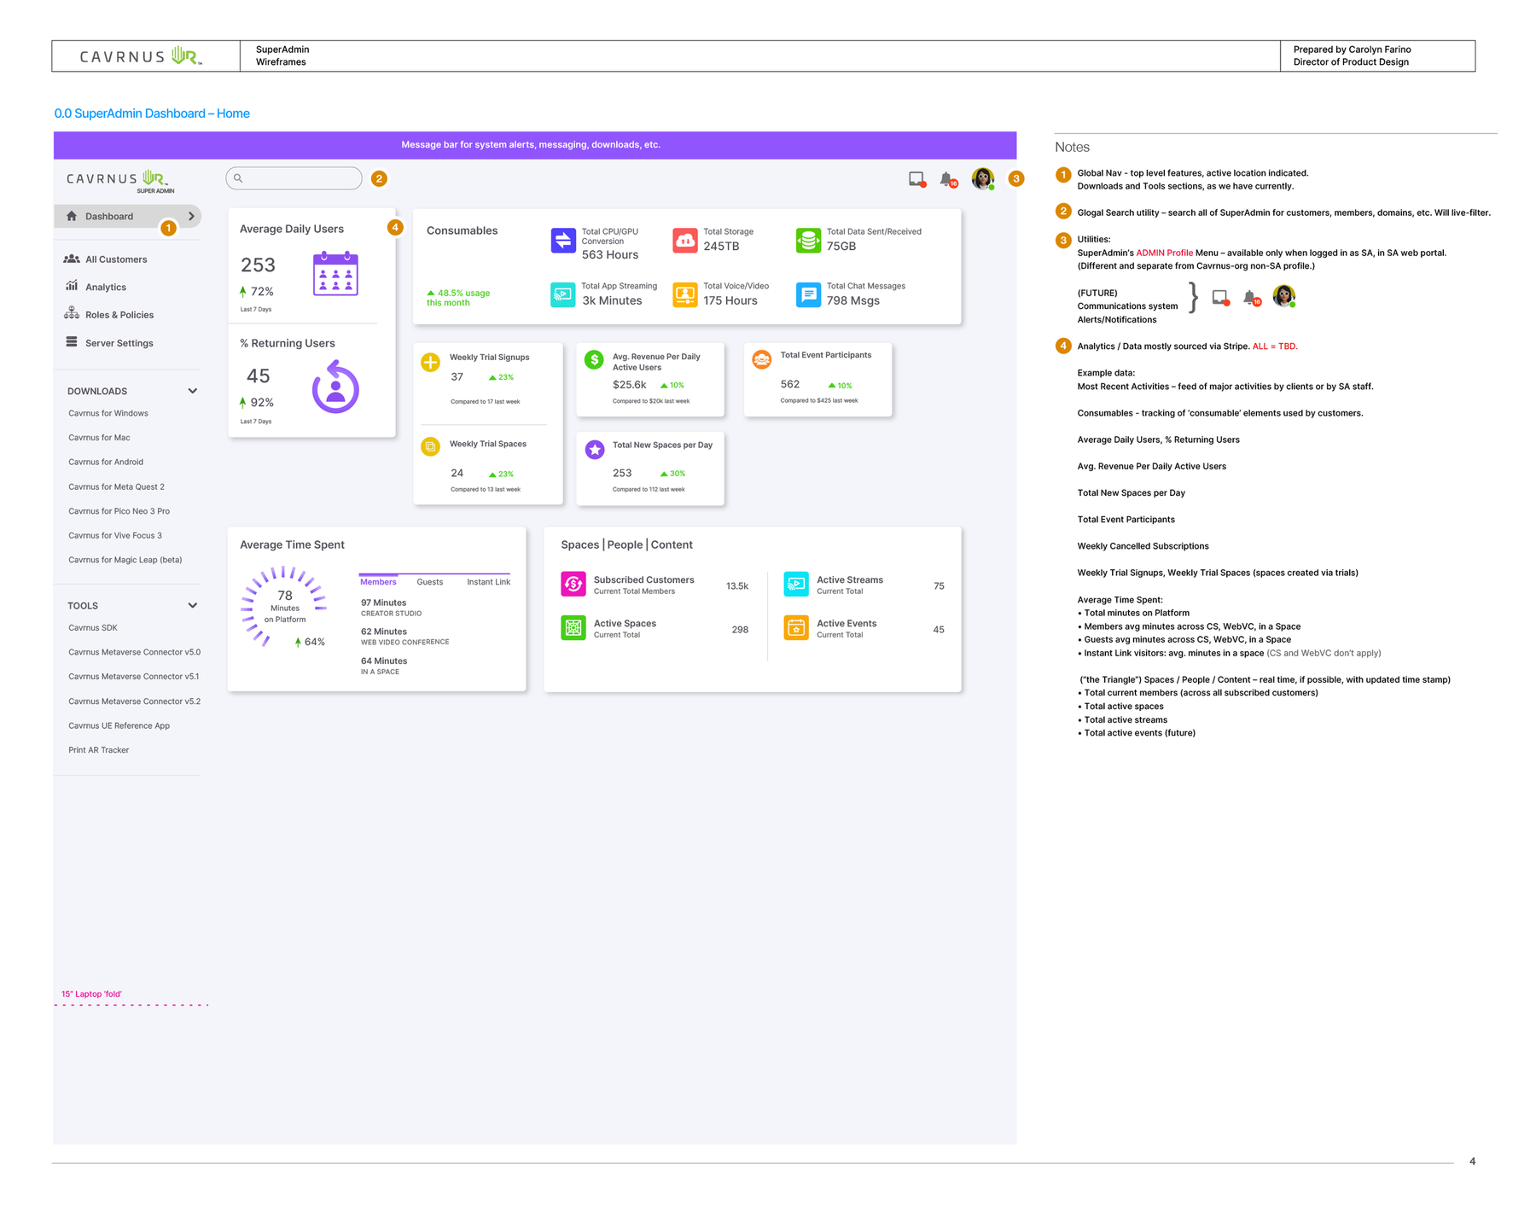Open Cavrnus Metaverse Connector v5.2

tap(135, 701)
